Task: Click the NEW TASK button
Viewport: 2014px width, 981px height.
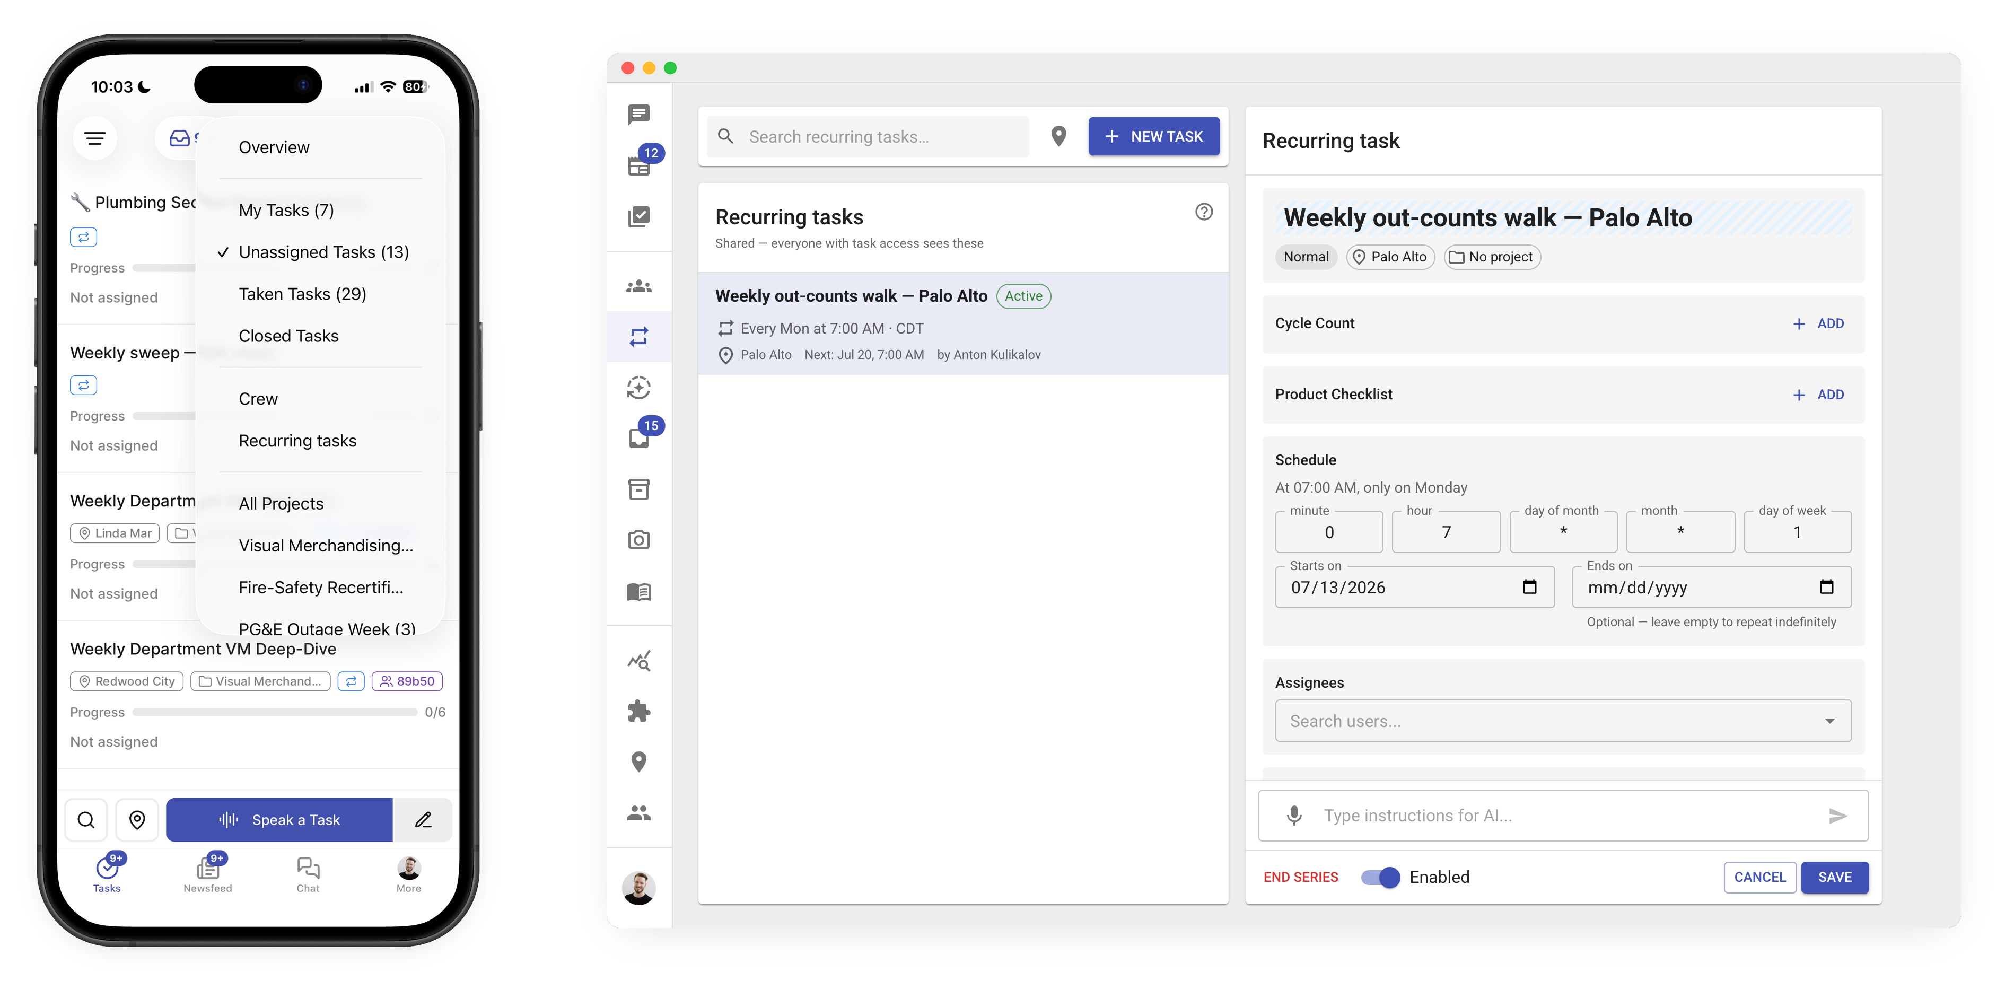Action: [1154, 136]
